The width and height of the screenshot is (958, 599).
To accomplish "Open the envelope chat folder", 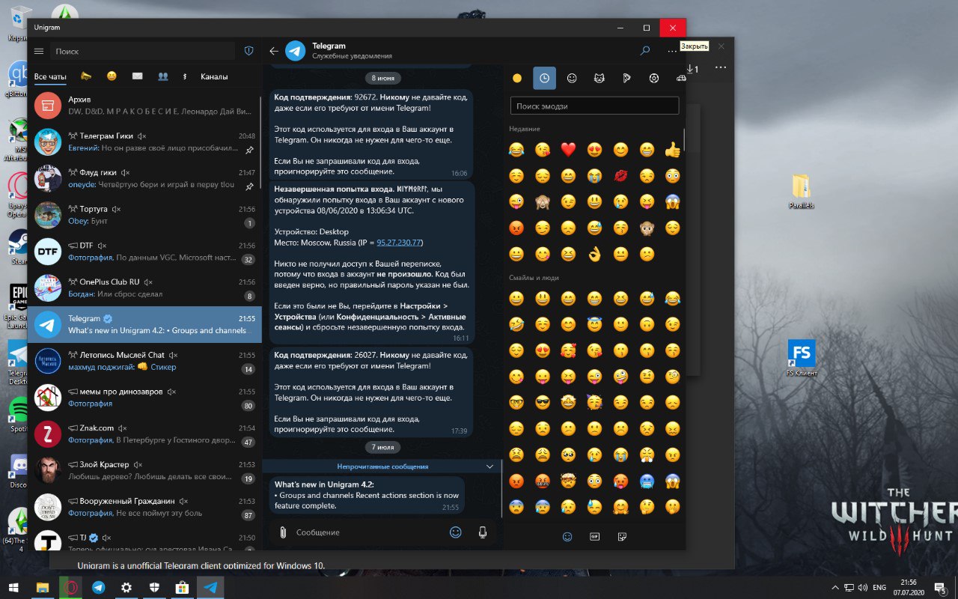I will 137,76.
